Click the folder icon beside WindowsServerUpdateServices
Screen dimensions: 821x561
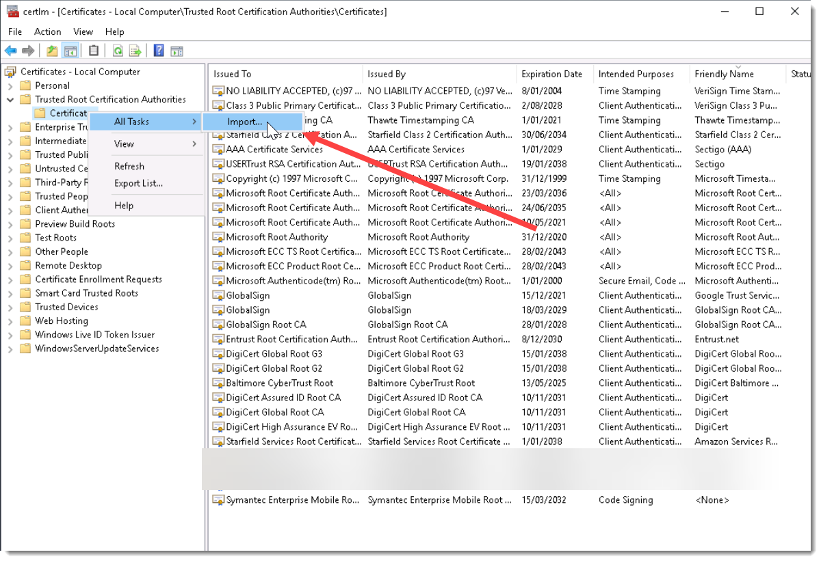coord(26,348)
